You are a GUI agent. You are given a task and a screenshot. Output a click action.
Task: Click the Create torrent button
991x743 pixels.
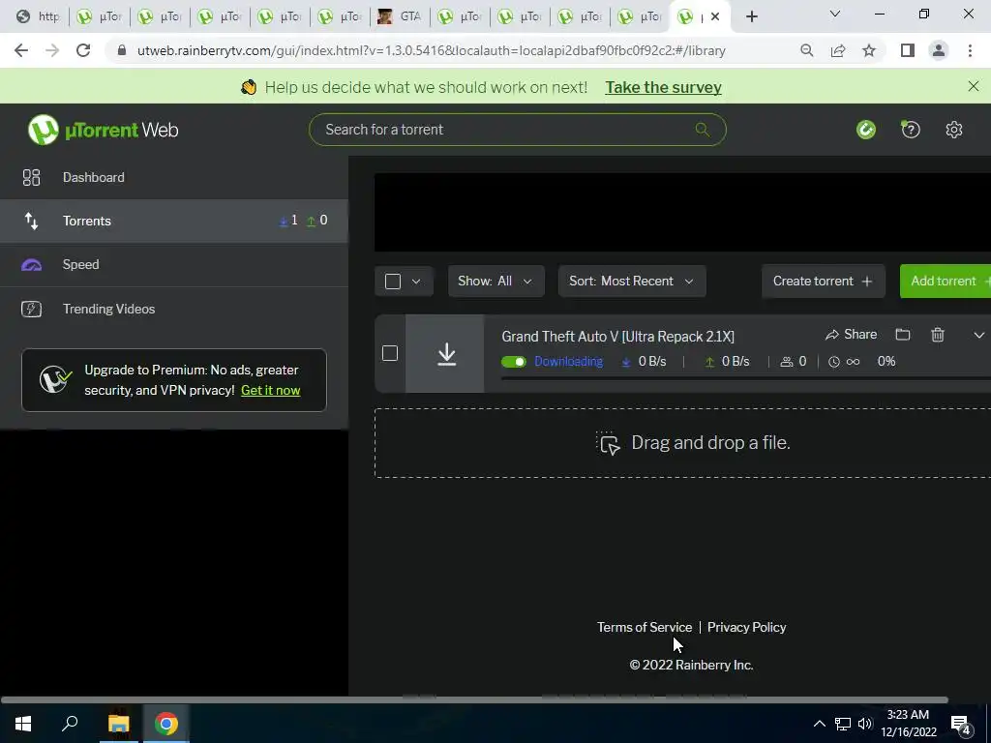pos(823,282)
